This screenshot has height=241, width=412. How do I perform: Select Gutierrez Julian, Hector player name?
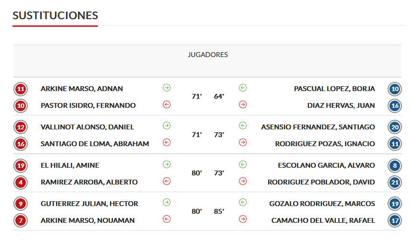click(89, 204)
